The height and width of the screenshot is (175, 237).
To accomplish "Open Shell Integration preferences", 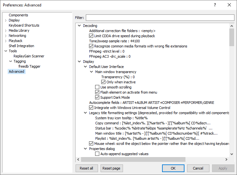I will 21,46.
